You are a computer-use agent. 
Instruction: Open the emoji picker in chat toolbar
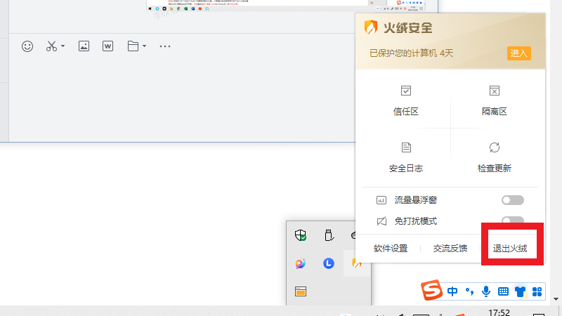coord(27,46)
